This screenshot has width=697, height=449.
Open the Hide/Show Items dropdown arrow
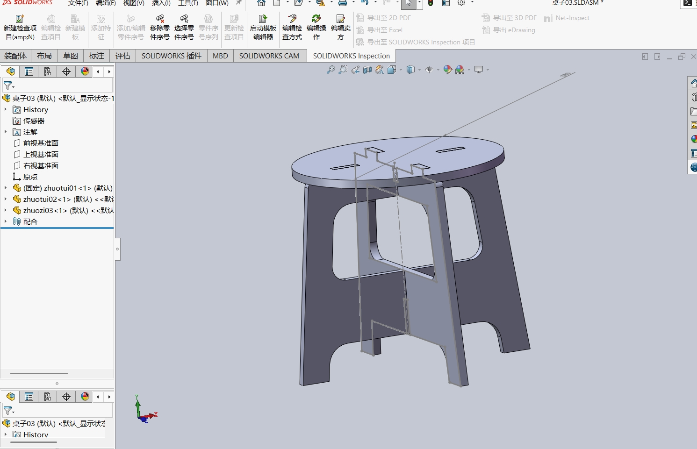tap(438, 70)
